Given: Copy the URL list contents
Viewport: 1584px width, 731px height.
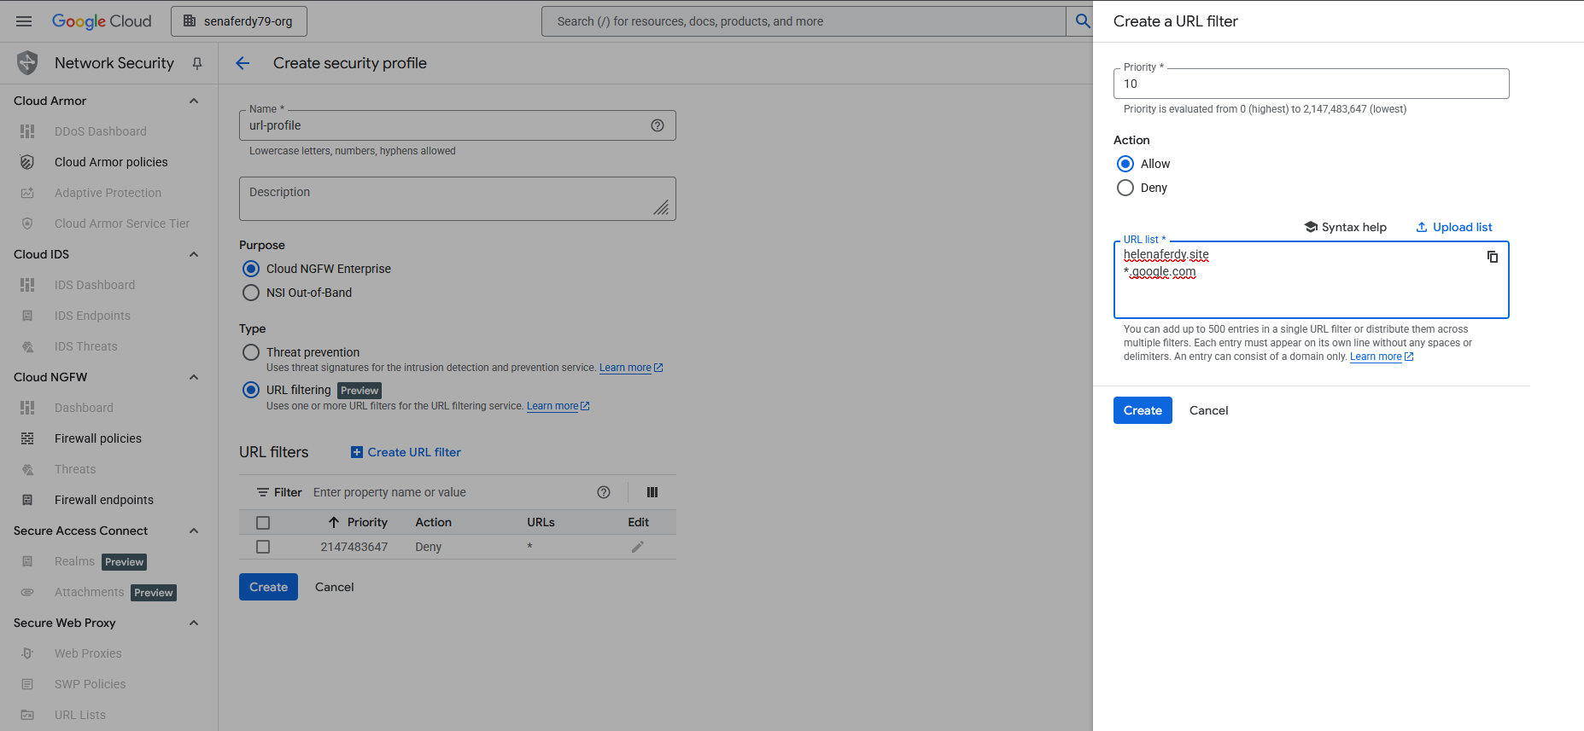Looking at the screenshot, I should point(1492,257).
